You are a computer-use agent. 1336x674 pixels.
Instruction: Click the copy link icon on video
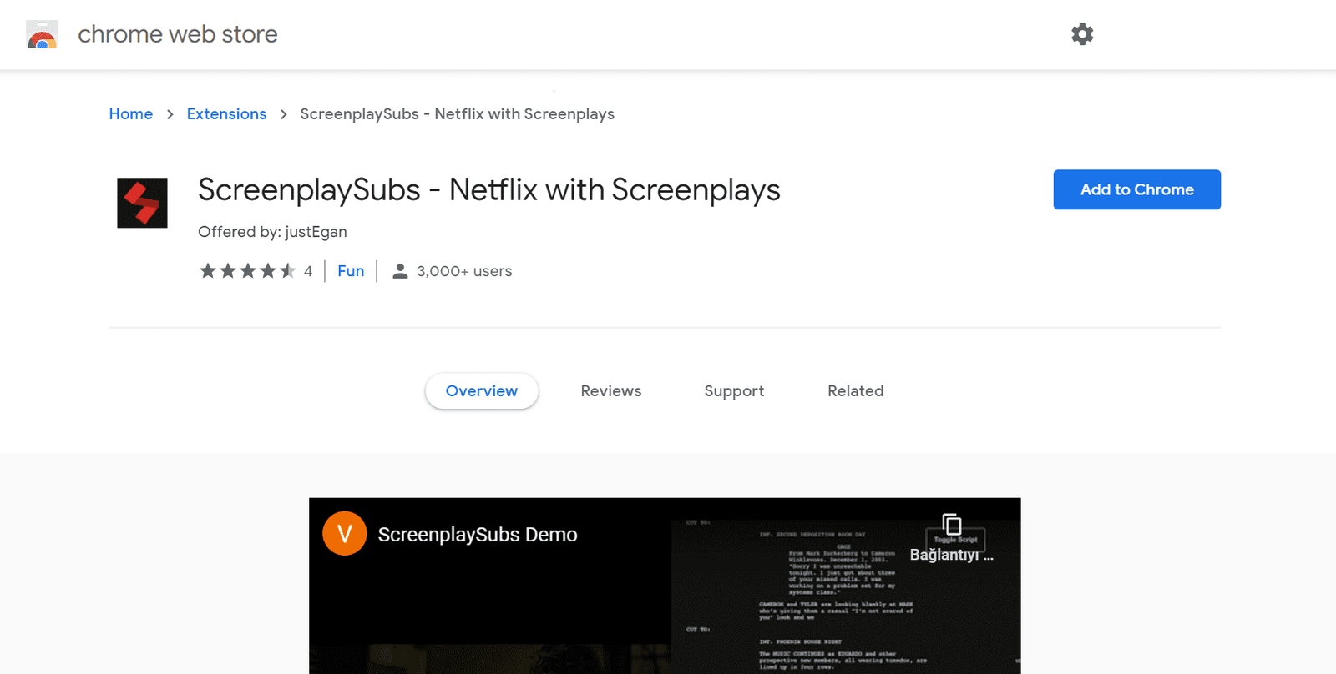coord(952,525)
